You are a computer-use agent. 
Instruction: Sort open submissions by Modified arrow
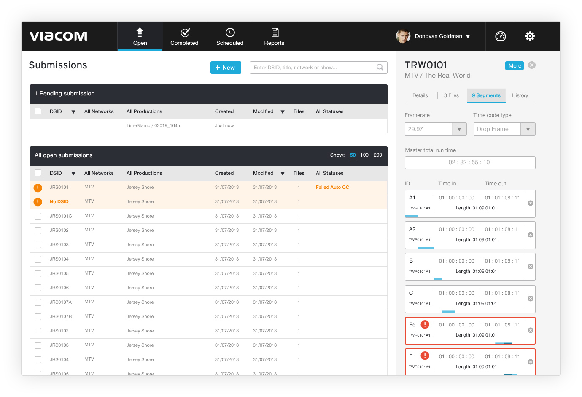[x=283, y=174]
